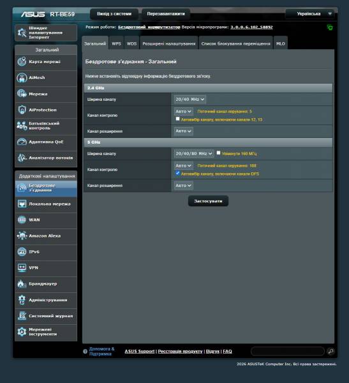The image size is (349, 383).
Task: Open the Network Map globe icon
Action: [x=22, y=61]
